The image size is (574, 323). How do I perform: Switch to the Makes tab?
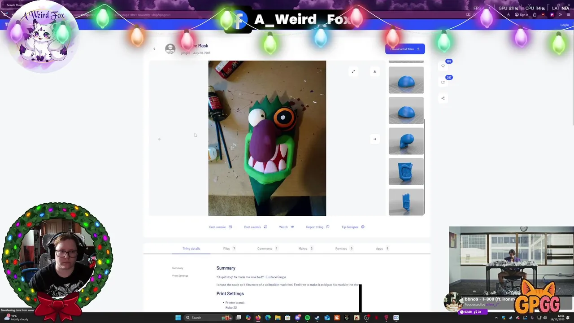[x=305, y=249]
